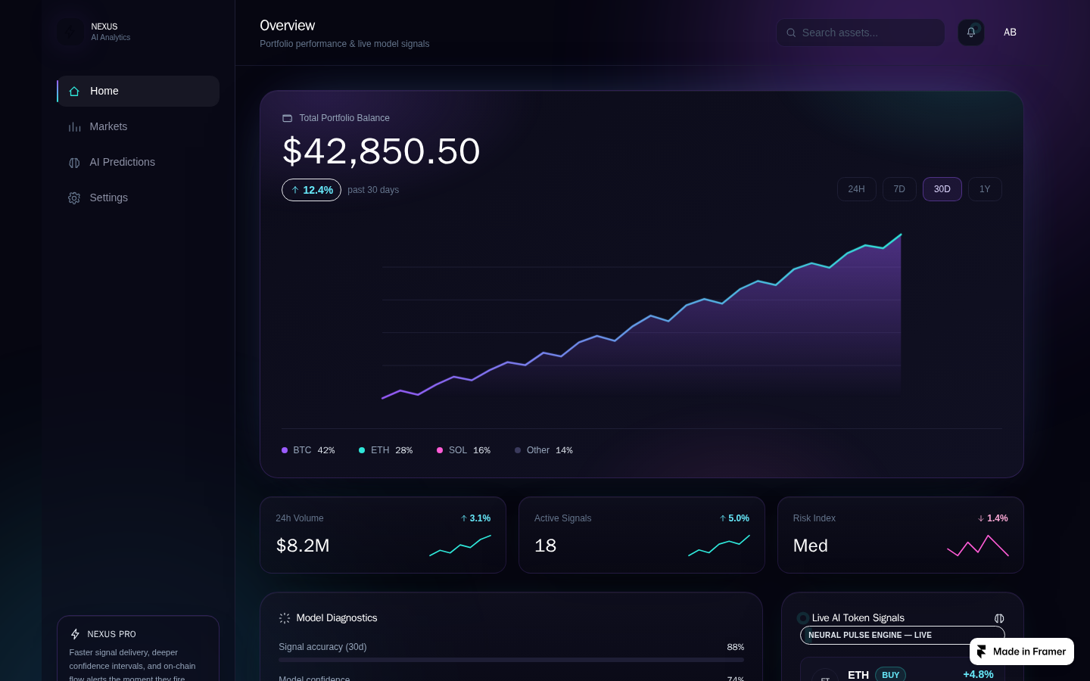
Task: Click the Settings gear icon
Action: pos(74,198)
